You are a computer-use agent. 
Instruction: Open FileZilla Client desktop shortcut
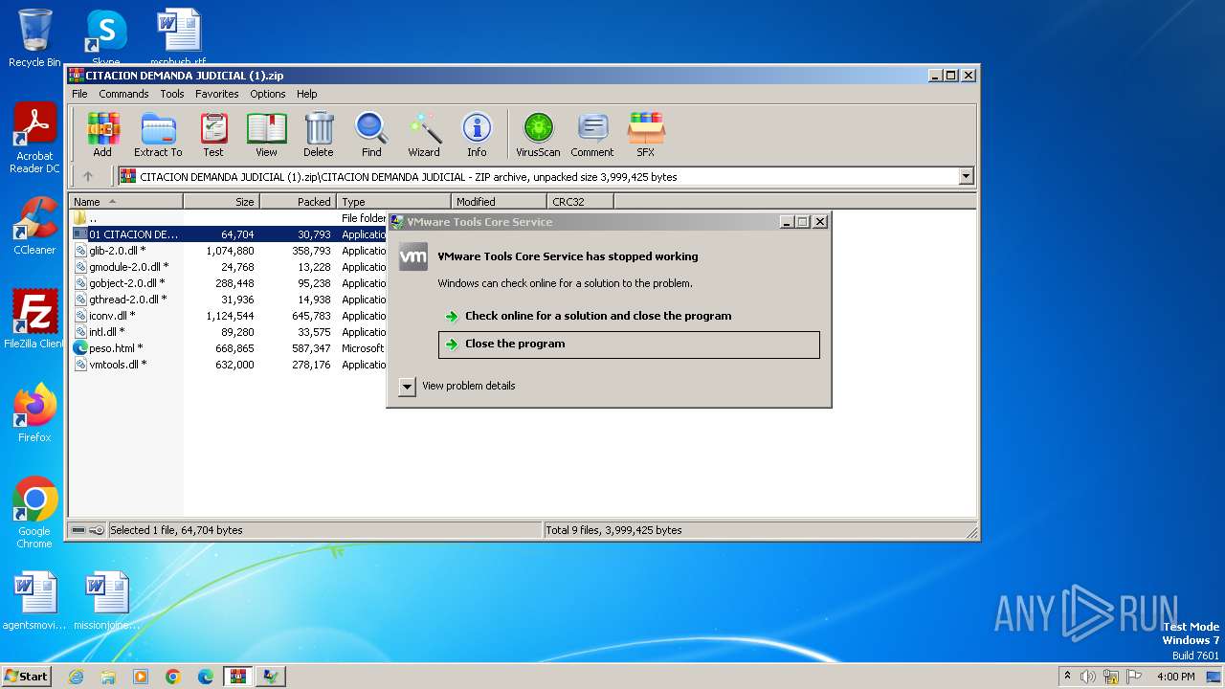(x=34, y=320)
